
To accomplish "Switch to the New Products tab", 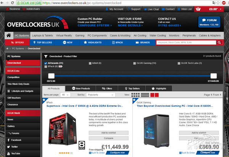I will [81, 88].
